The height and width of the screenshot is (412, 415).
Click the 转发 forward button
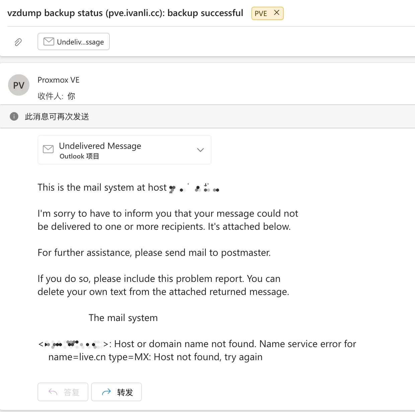click(116, 392)
